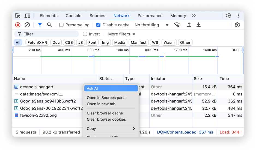Uncheck the Disable cache checkbox

coord(99,25)
